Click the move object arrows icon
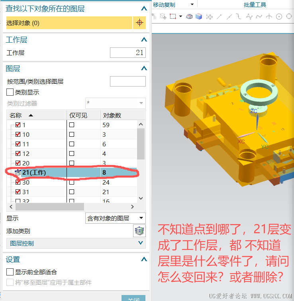 point(209,17)
